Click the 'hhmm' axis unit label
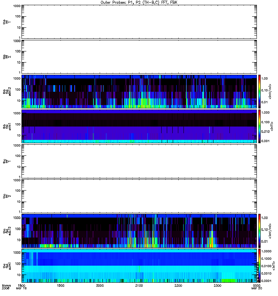This screenshot has width=278, height=296. click(6, 286)
